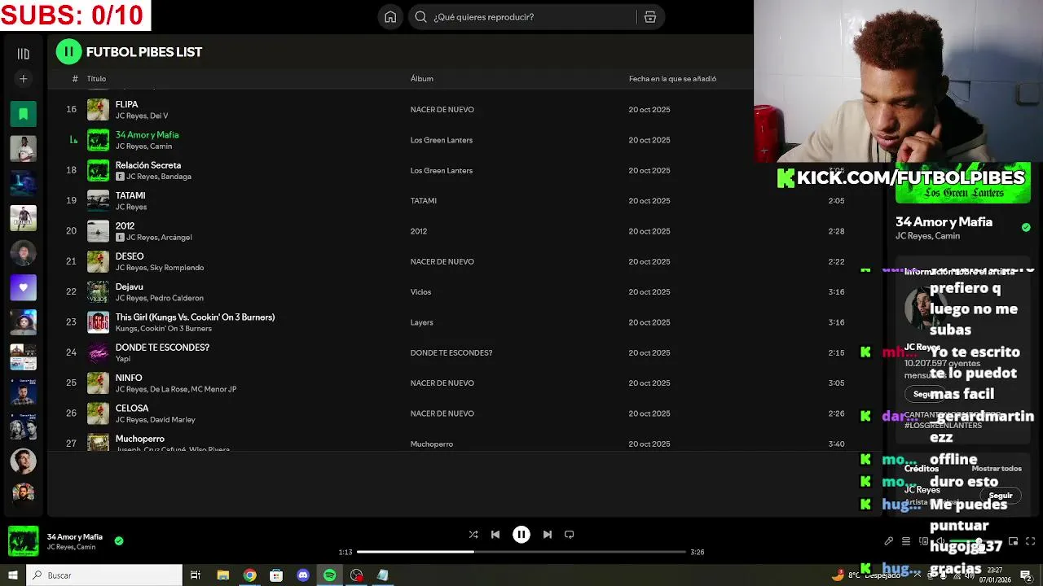The image size is (1043, 586).
Task: Open connect to a device icon
Action: 923,541
